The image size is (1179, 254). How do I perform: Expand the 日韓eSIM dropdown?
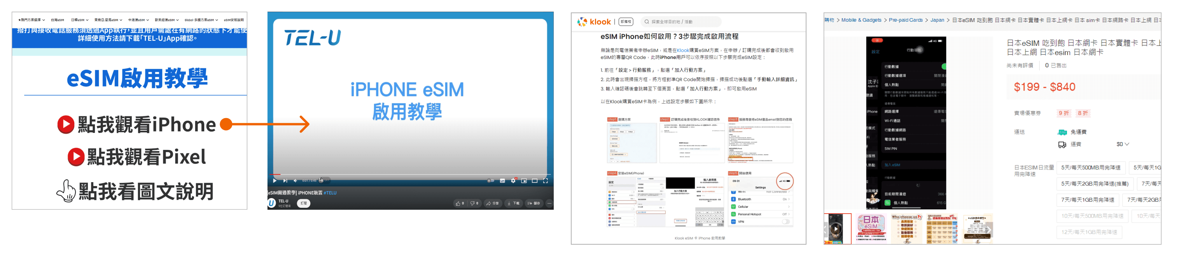pos(80,20)
